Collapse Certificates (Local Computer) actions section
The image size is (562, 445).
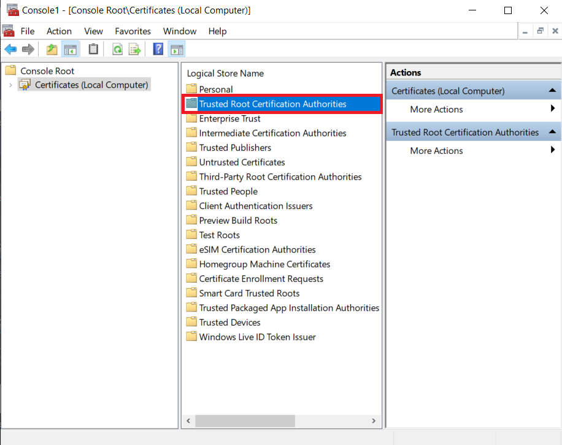pos(552,91)
